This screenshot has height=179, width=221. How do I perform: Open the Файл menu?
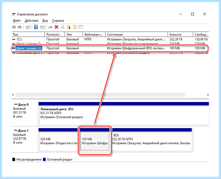pos(17,21)
